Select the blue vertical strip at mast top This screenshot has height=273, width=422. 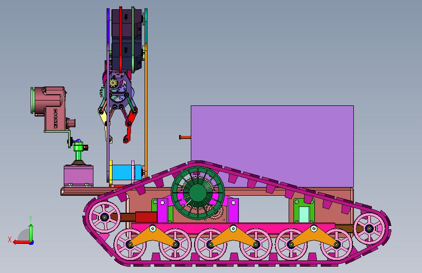pos(108,26)
